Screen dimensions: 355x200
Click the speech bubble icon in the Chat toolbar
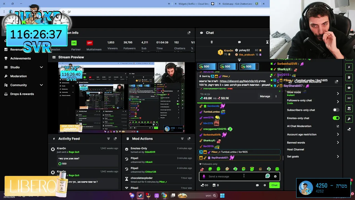(x=239, y=42)
